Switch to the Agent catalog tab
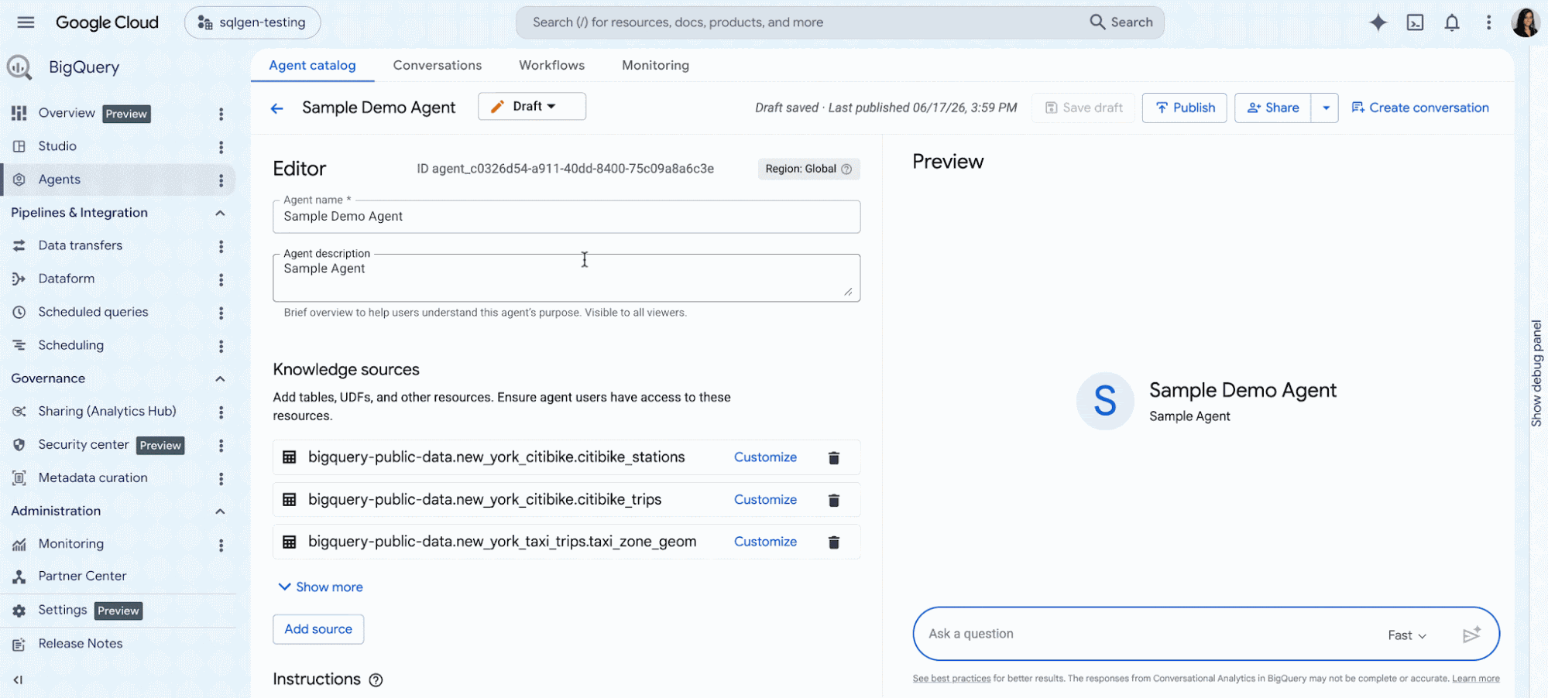Image resolution: width=1548 pixels, height=698 pixels. [x=312, y=65]
